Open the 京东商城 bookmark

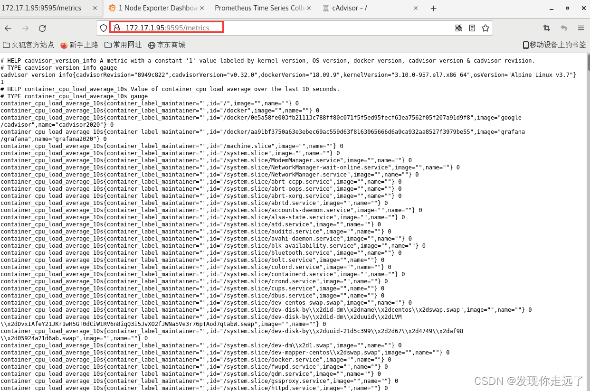coord(167,45)
